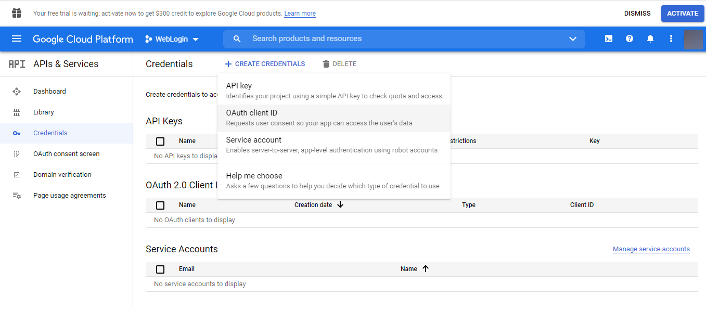Image resolution: width=706 pixels, height=309 pixels.
Task: Choose Service account option
Action: [334, 145]
